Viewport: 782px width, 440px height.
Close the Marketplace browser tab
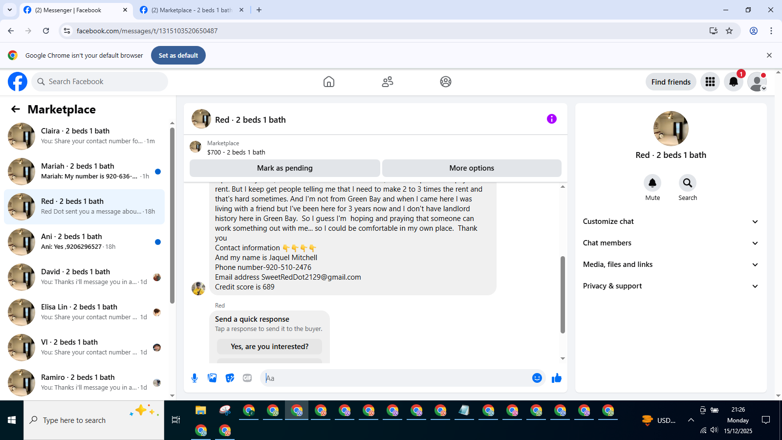tap(241, 10)
